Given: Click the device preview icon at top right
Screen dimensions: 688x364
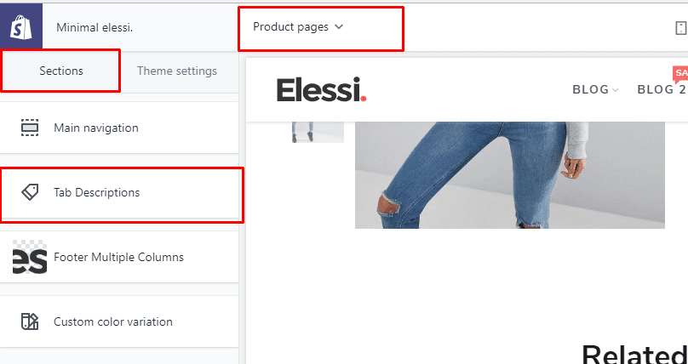Looking at the screenshot, I should (680, 28).
